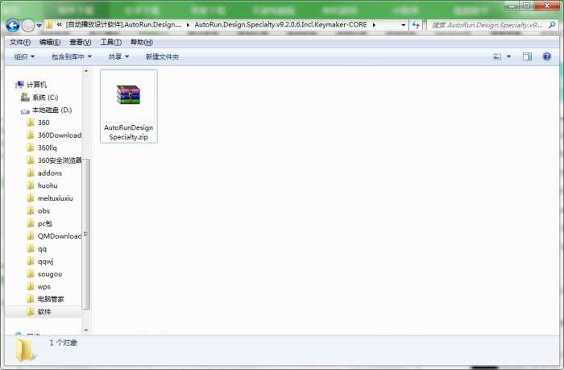The height and width of the screenshot is (370, 564).
Task: Click the search magnifier icon
Action: point(552,25)
